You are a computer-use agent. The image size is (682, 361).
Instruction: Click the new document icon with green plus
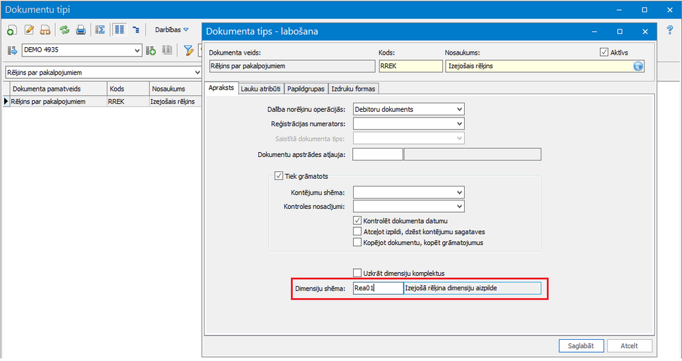(12, 30)
